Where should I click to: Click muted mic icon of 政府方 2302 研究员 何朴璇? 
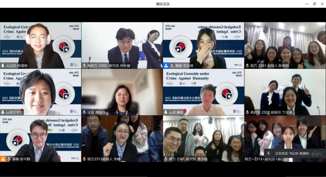coord(84,66)
